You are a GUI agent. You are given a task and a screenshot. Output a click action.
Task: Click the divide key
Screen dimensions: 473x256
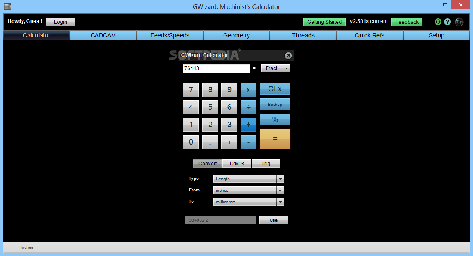[248, 107]
